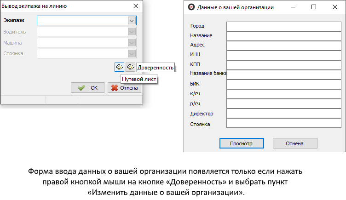Expand the Машина combo box

pos(132,43)
